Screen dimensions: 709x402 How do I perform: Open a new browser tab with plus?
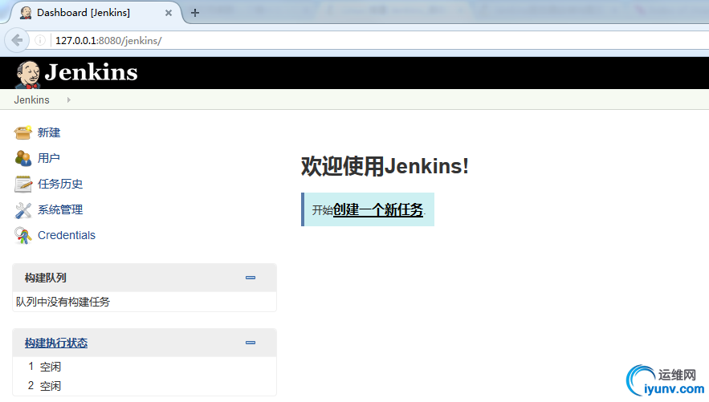tap(195, 13)
